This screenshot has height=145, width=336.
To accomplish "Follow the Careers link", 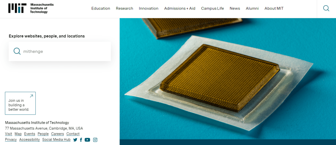I will 57,134.
